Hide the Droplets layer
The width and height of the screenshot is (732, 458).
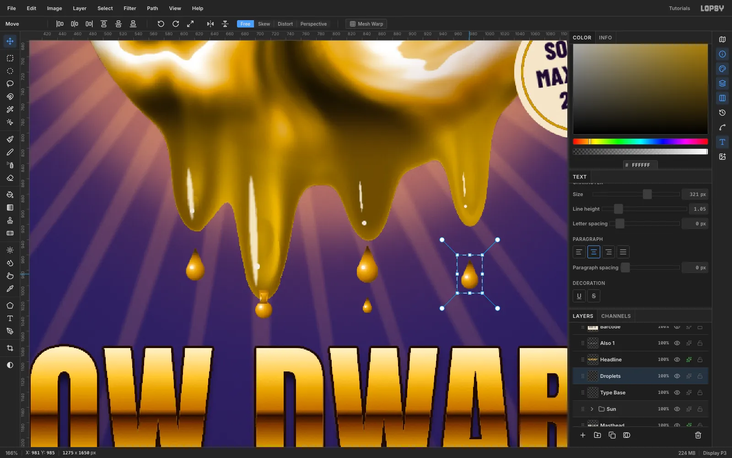(x=677, y=376)
